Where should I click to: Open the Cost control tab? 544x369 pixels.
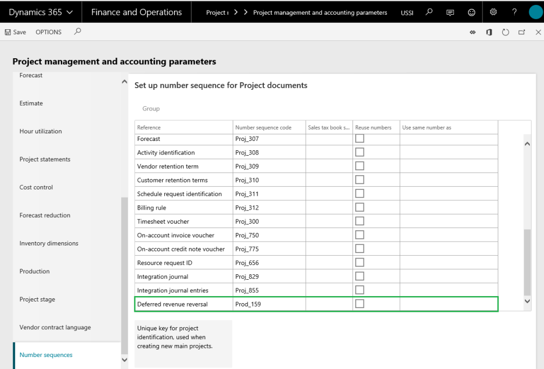coord(36,187)
